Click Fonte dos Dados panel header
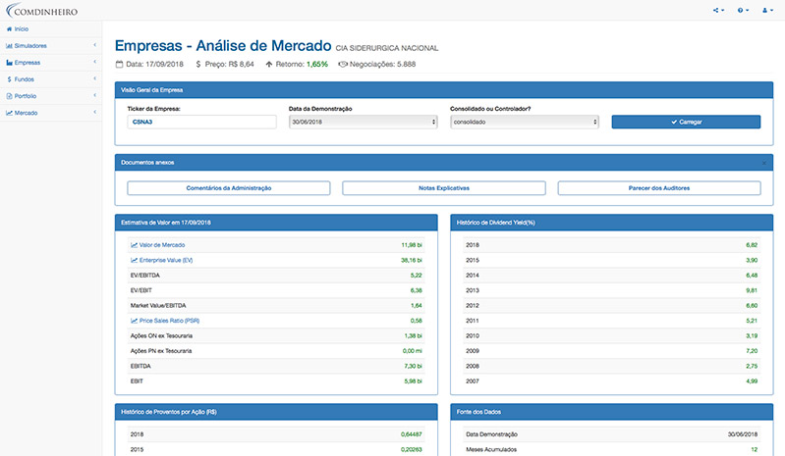Screen dimensions: 785x456 tap(612, 412)
